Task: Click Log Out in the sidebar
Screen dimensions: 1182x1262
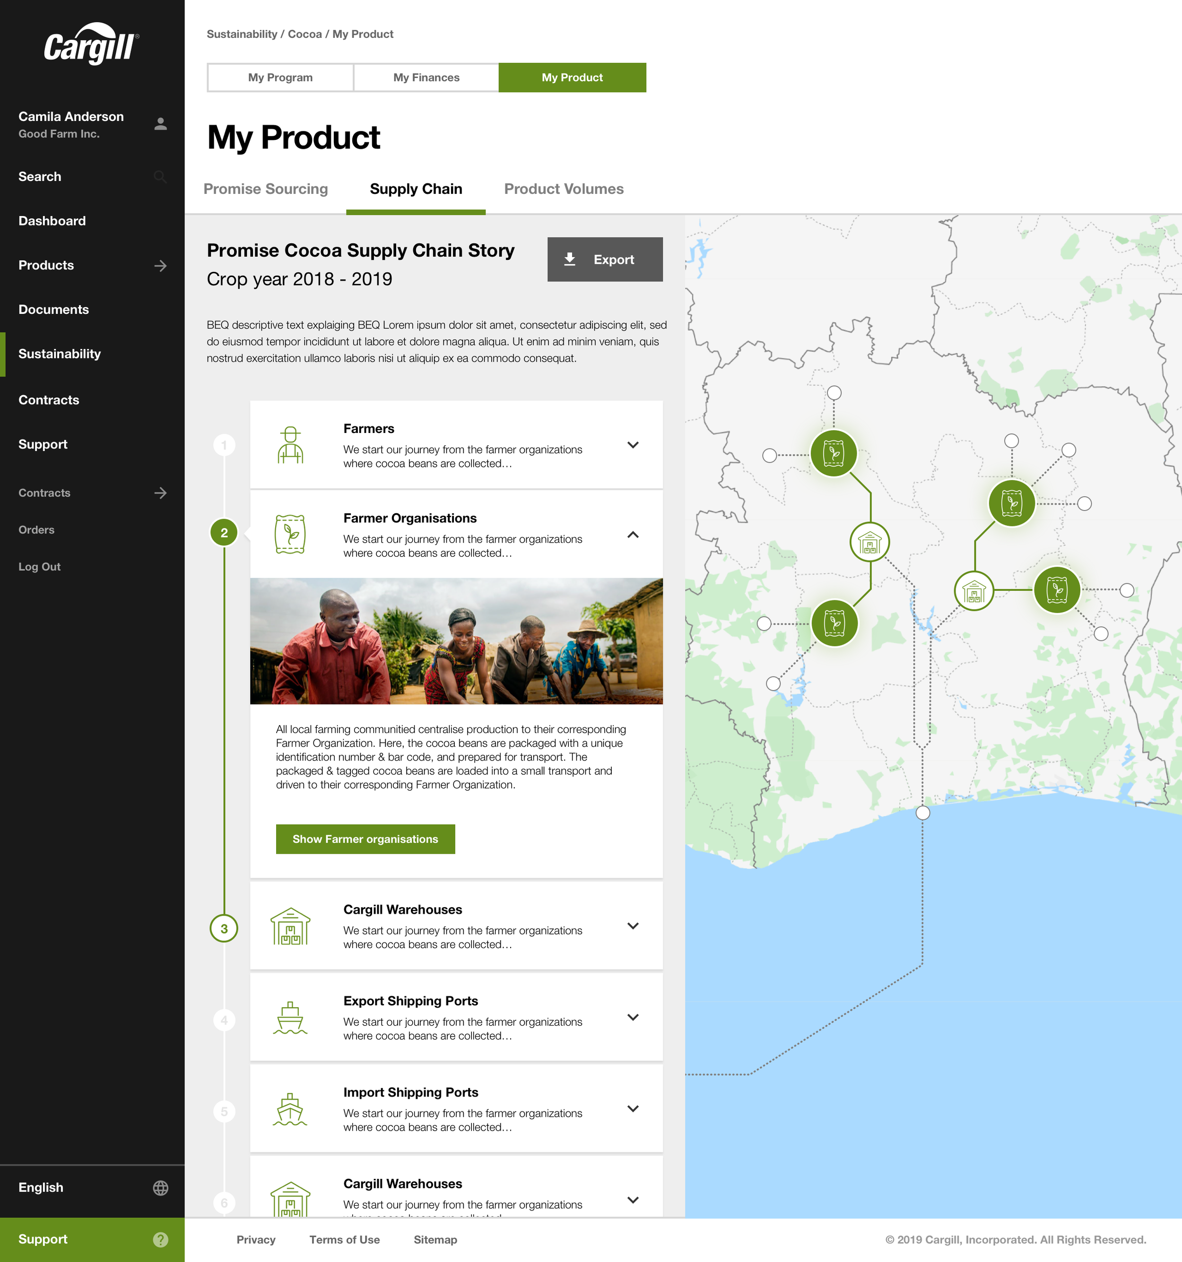Action: click(x=39, y=567)
